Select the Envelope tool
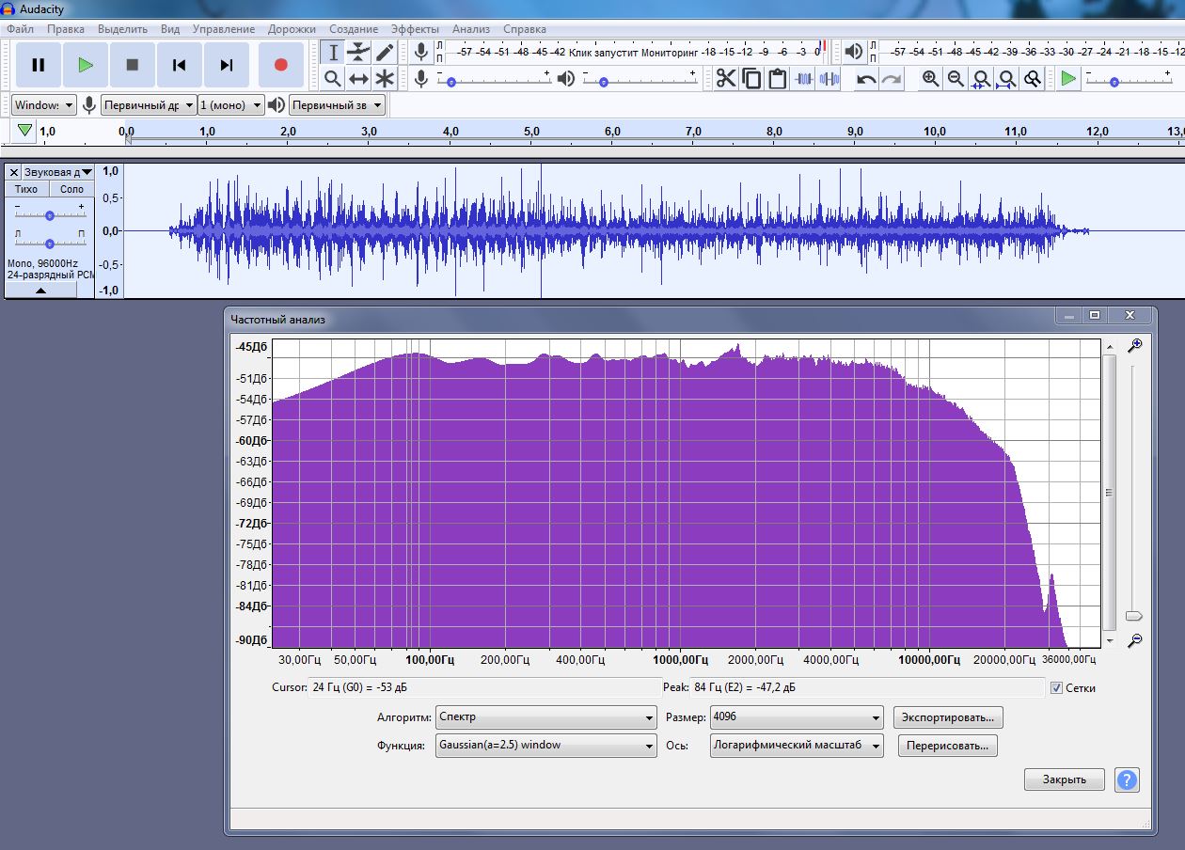Viewport: 1185px width, 850px height. (358, 53)
